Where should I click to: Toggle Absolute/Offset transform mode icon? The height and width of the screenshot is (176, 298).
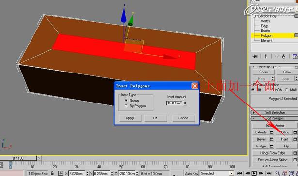pos(61,174)
